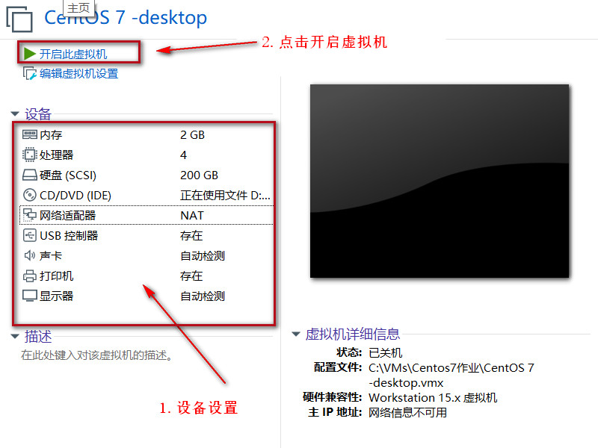Click the green play arrow icon
Screen dimensions: 598x448
[x=29, y=54]
